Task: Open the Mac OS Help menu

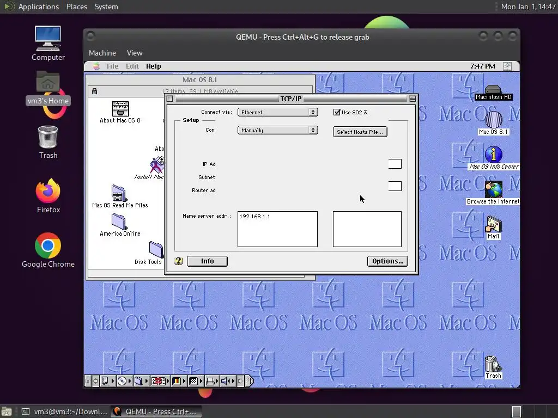Action: (153, 66)
